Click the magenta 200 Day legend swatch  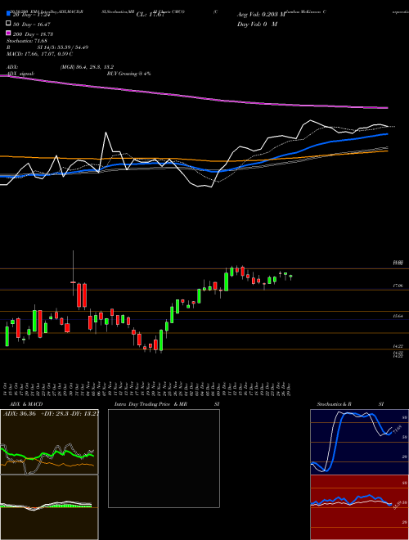[8, 33]
